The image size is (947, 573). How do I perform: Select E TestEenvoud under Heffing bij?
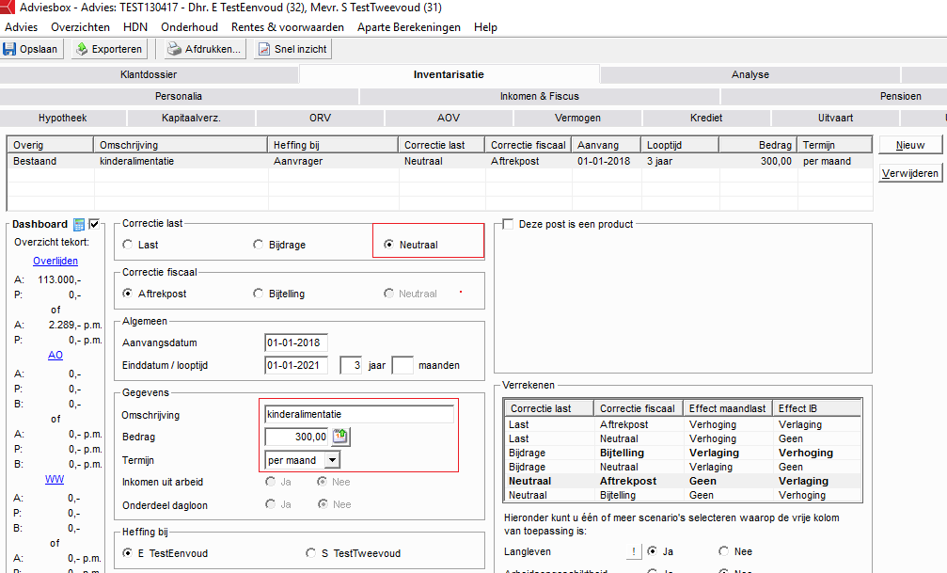point(128,553)
